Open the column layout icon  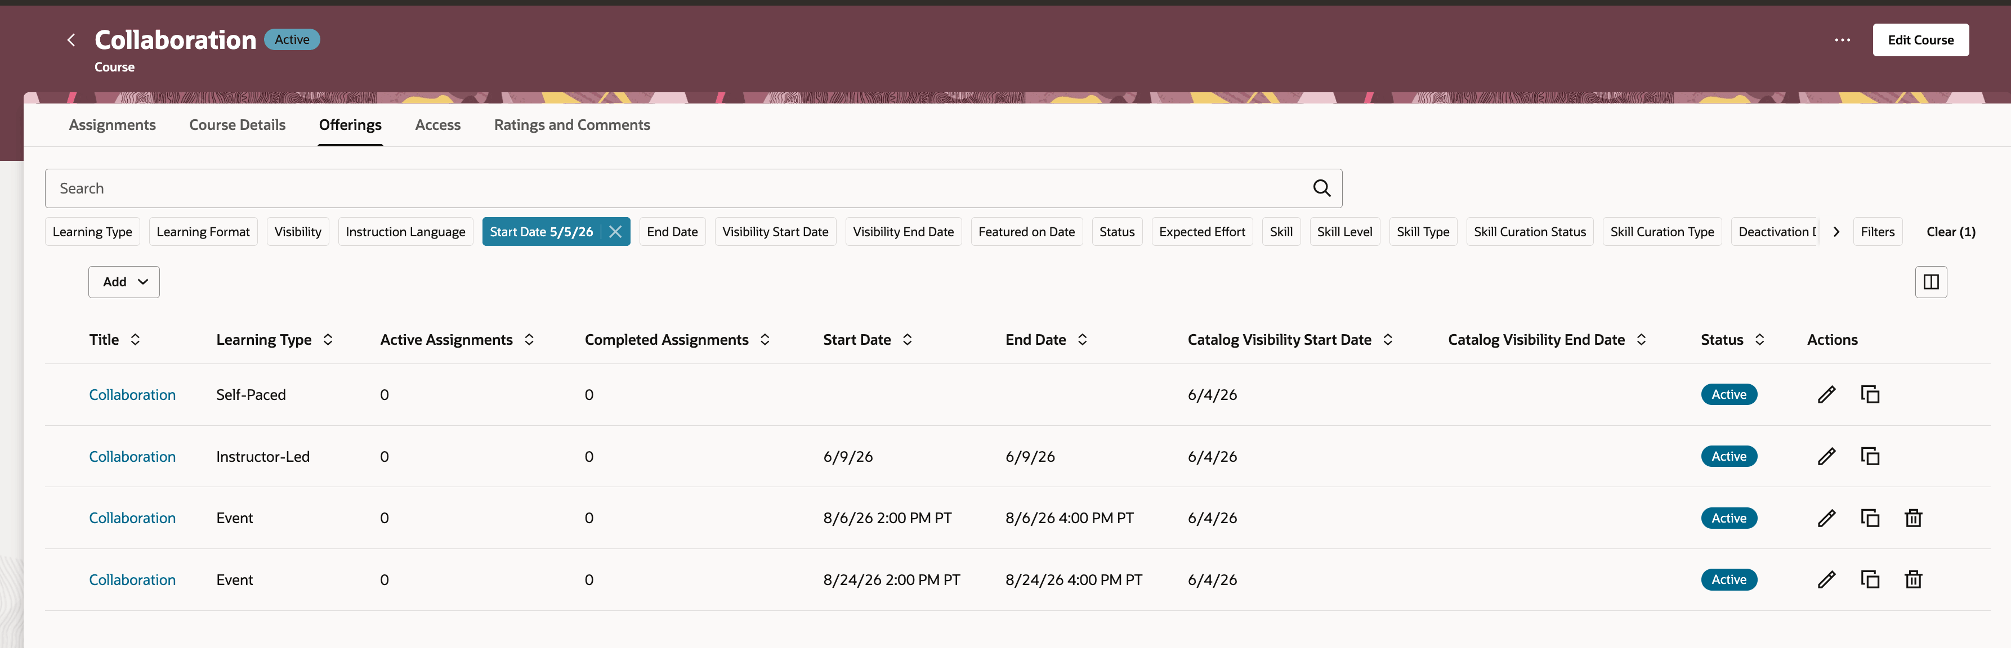click(1930, 281)
